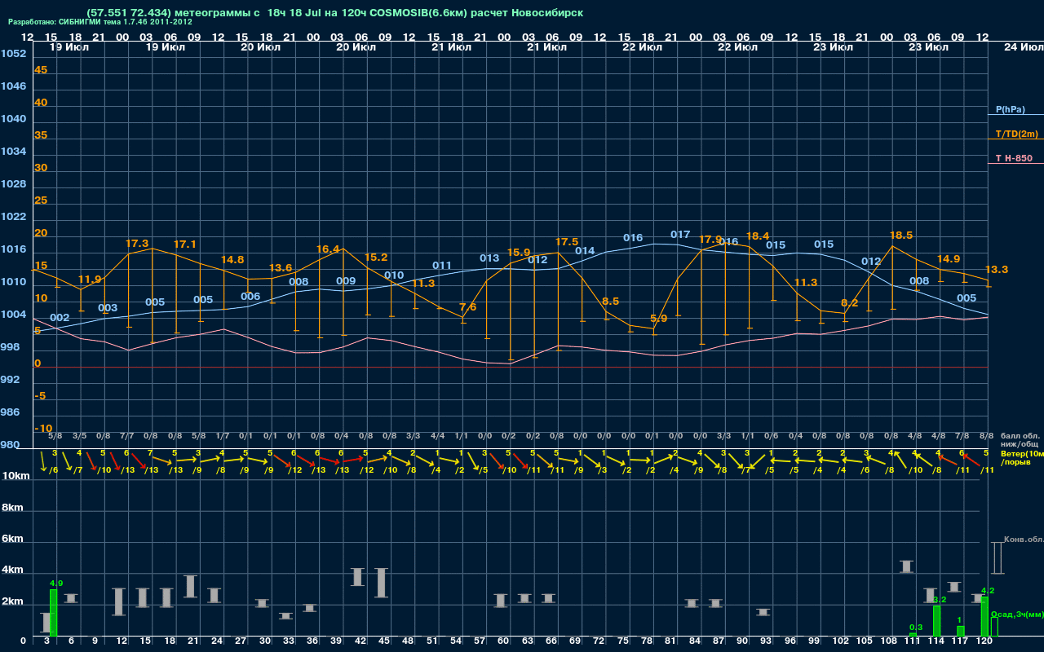1044x652 pixels.
Task: Click the 002 pressure label
Action: (x=60, y=318)
